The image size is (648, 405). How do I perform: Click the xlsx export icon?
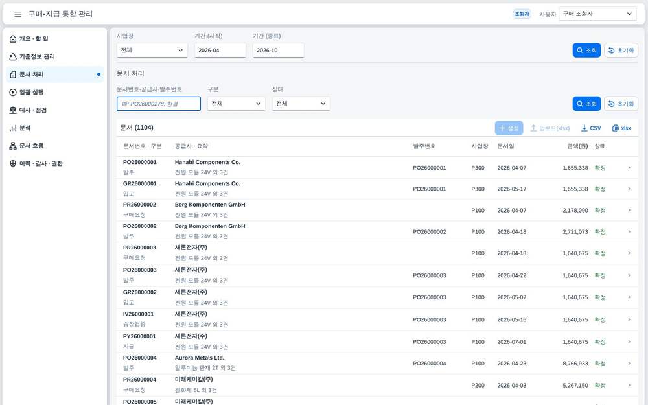(615, 128)
